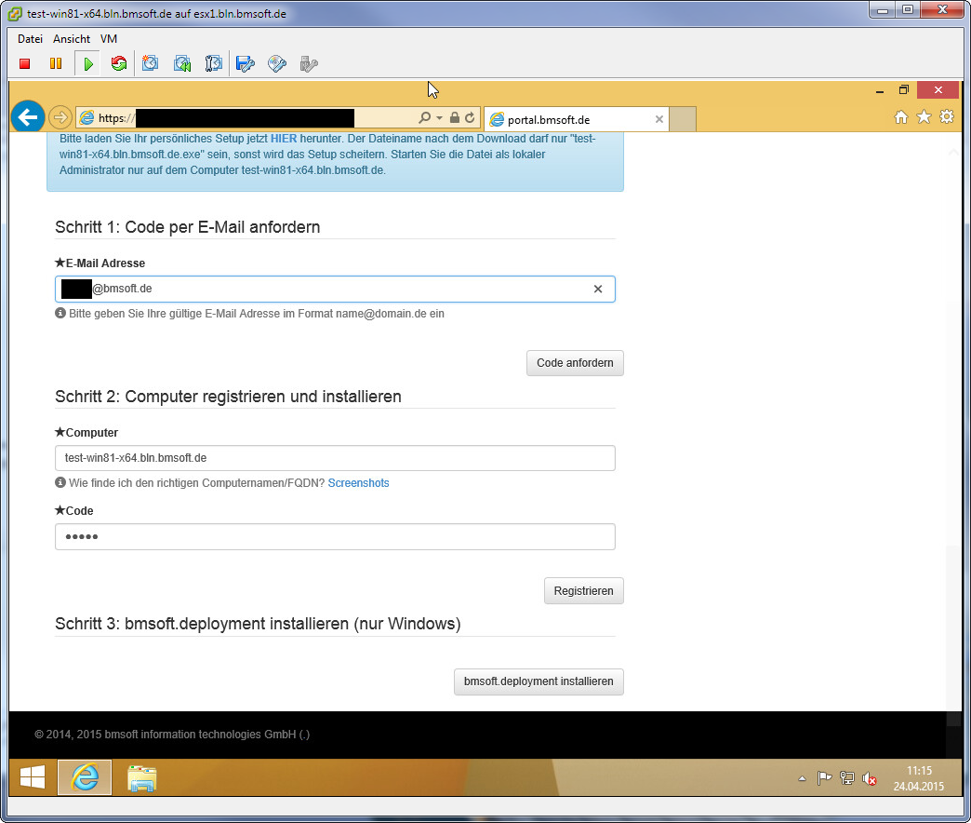Screen dimensions: 971x823
Task: Close the portal.bmsoft.de tab
Action: [x=658, y=119]
